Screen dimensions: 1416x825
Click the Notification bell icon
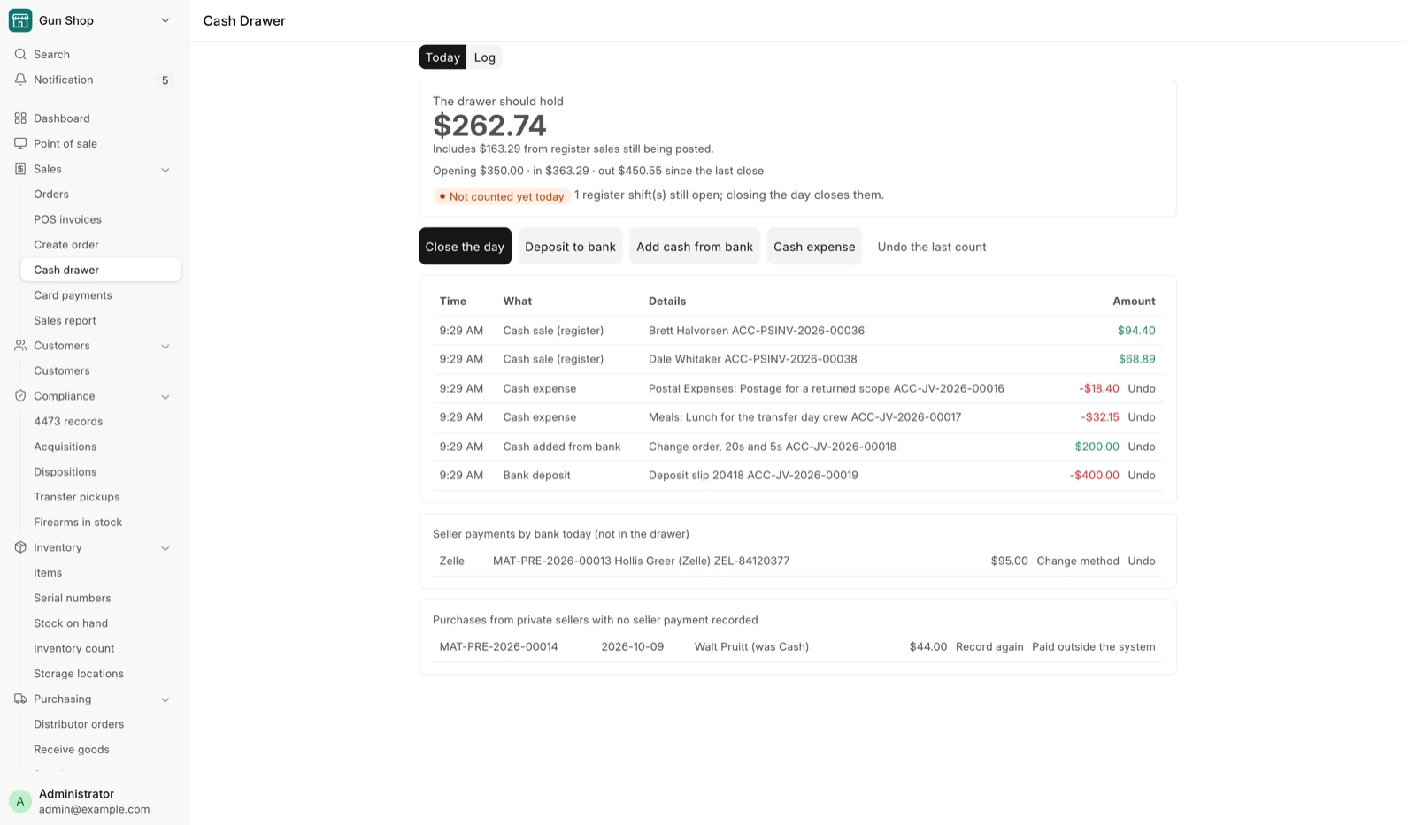pos(20,80)
